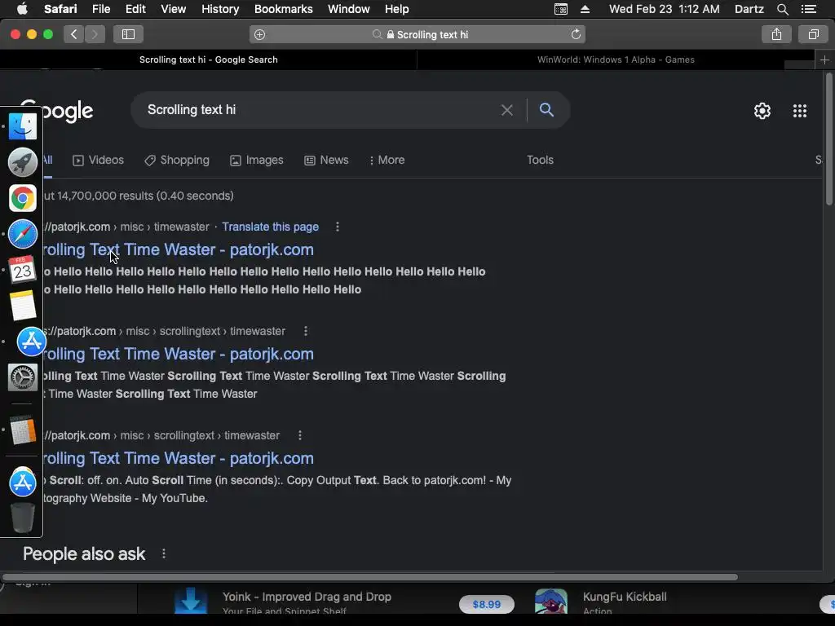Click the Dartz user name in menu bar
The height and width of the screenshot is (626, 835).
click(x=749, y=9)
